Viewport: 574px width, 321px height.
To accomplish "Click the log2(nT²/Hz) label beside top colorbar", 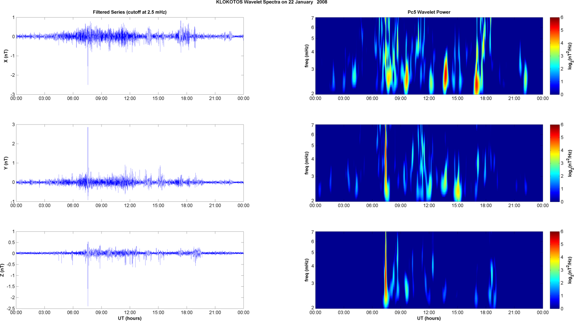I will [x=571, y=56].
